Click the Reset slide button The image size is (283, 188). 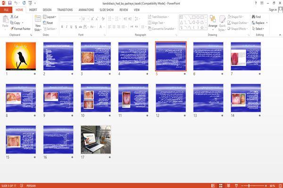coord(48,23)
